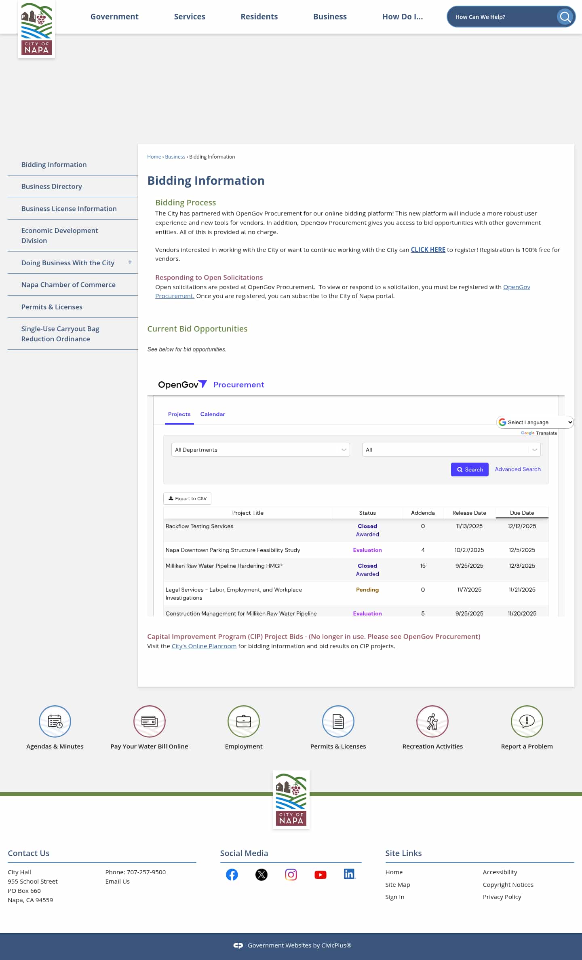Switch to the Calendar tab

(x=213, y=414)
